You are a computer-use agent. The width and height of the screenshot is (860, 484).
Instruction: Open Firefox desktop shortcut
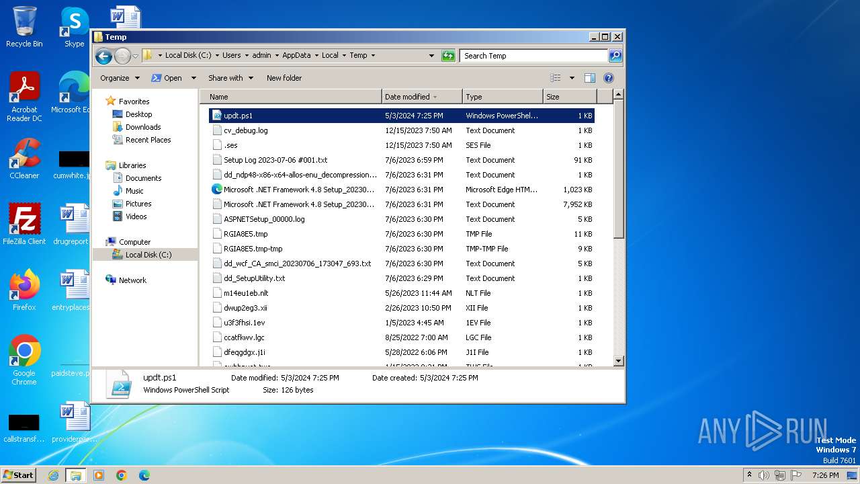click(24, 290)
